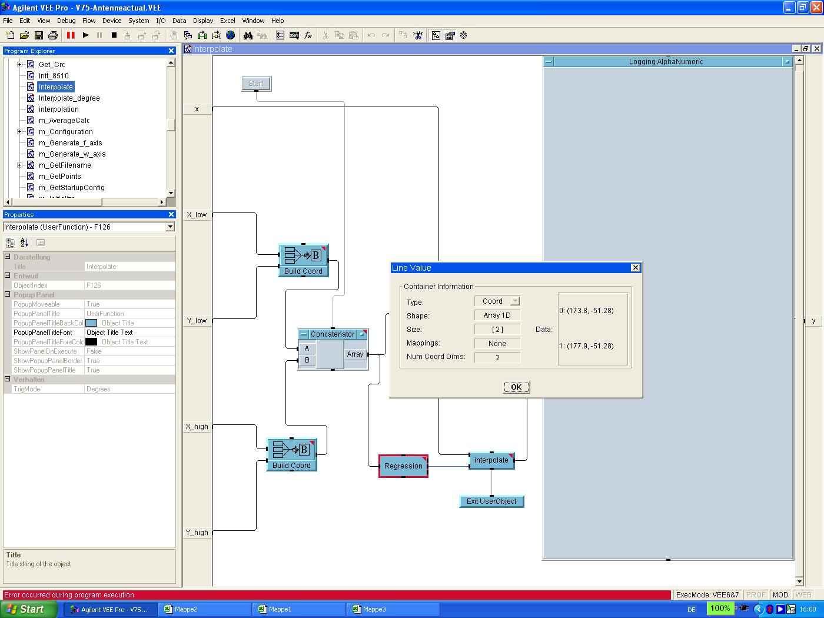
Task: Click the red Pause toolbar button
Action: [x=71, y=35]
